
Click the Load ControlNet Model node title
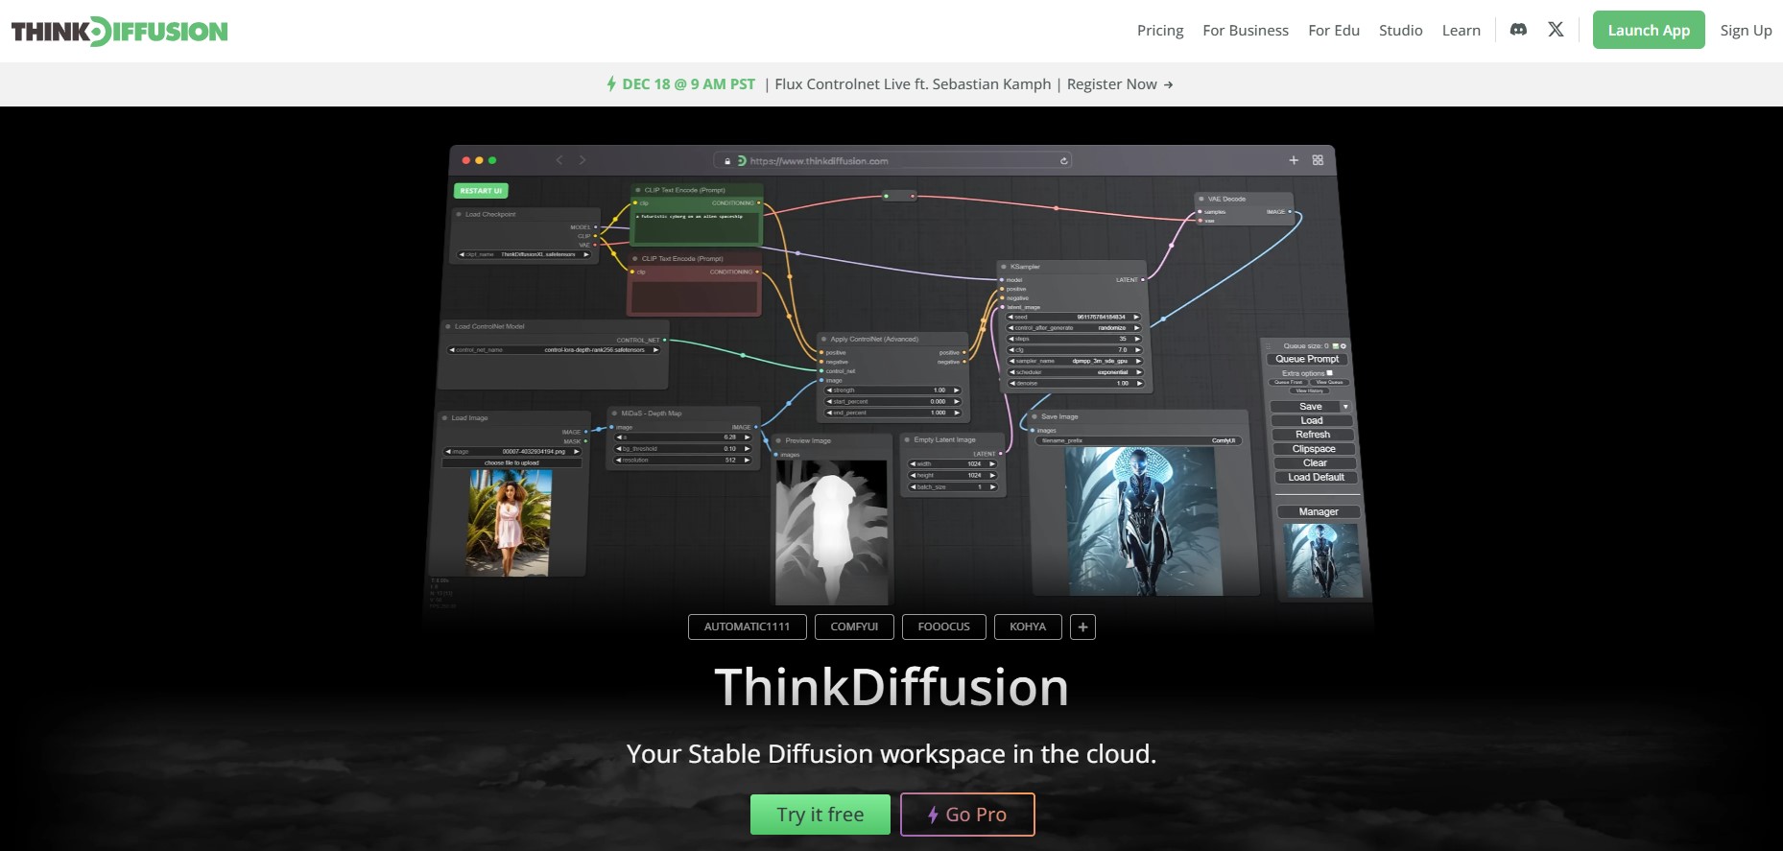[489, 326]
